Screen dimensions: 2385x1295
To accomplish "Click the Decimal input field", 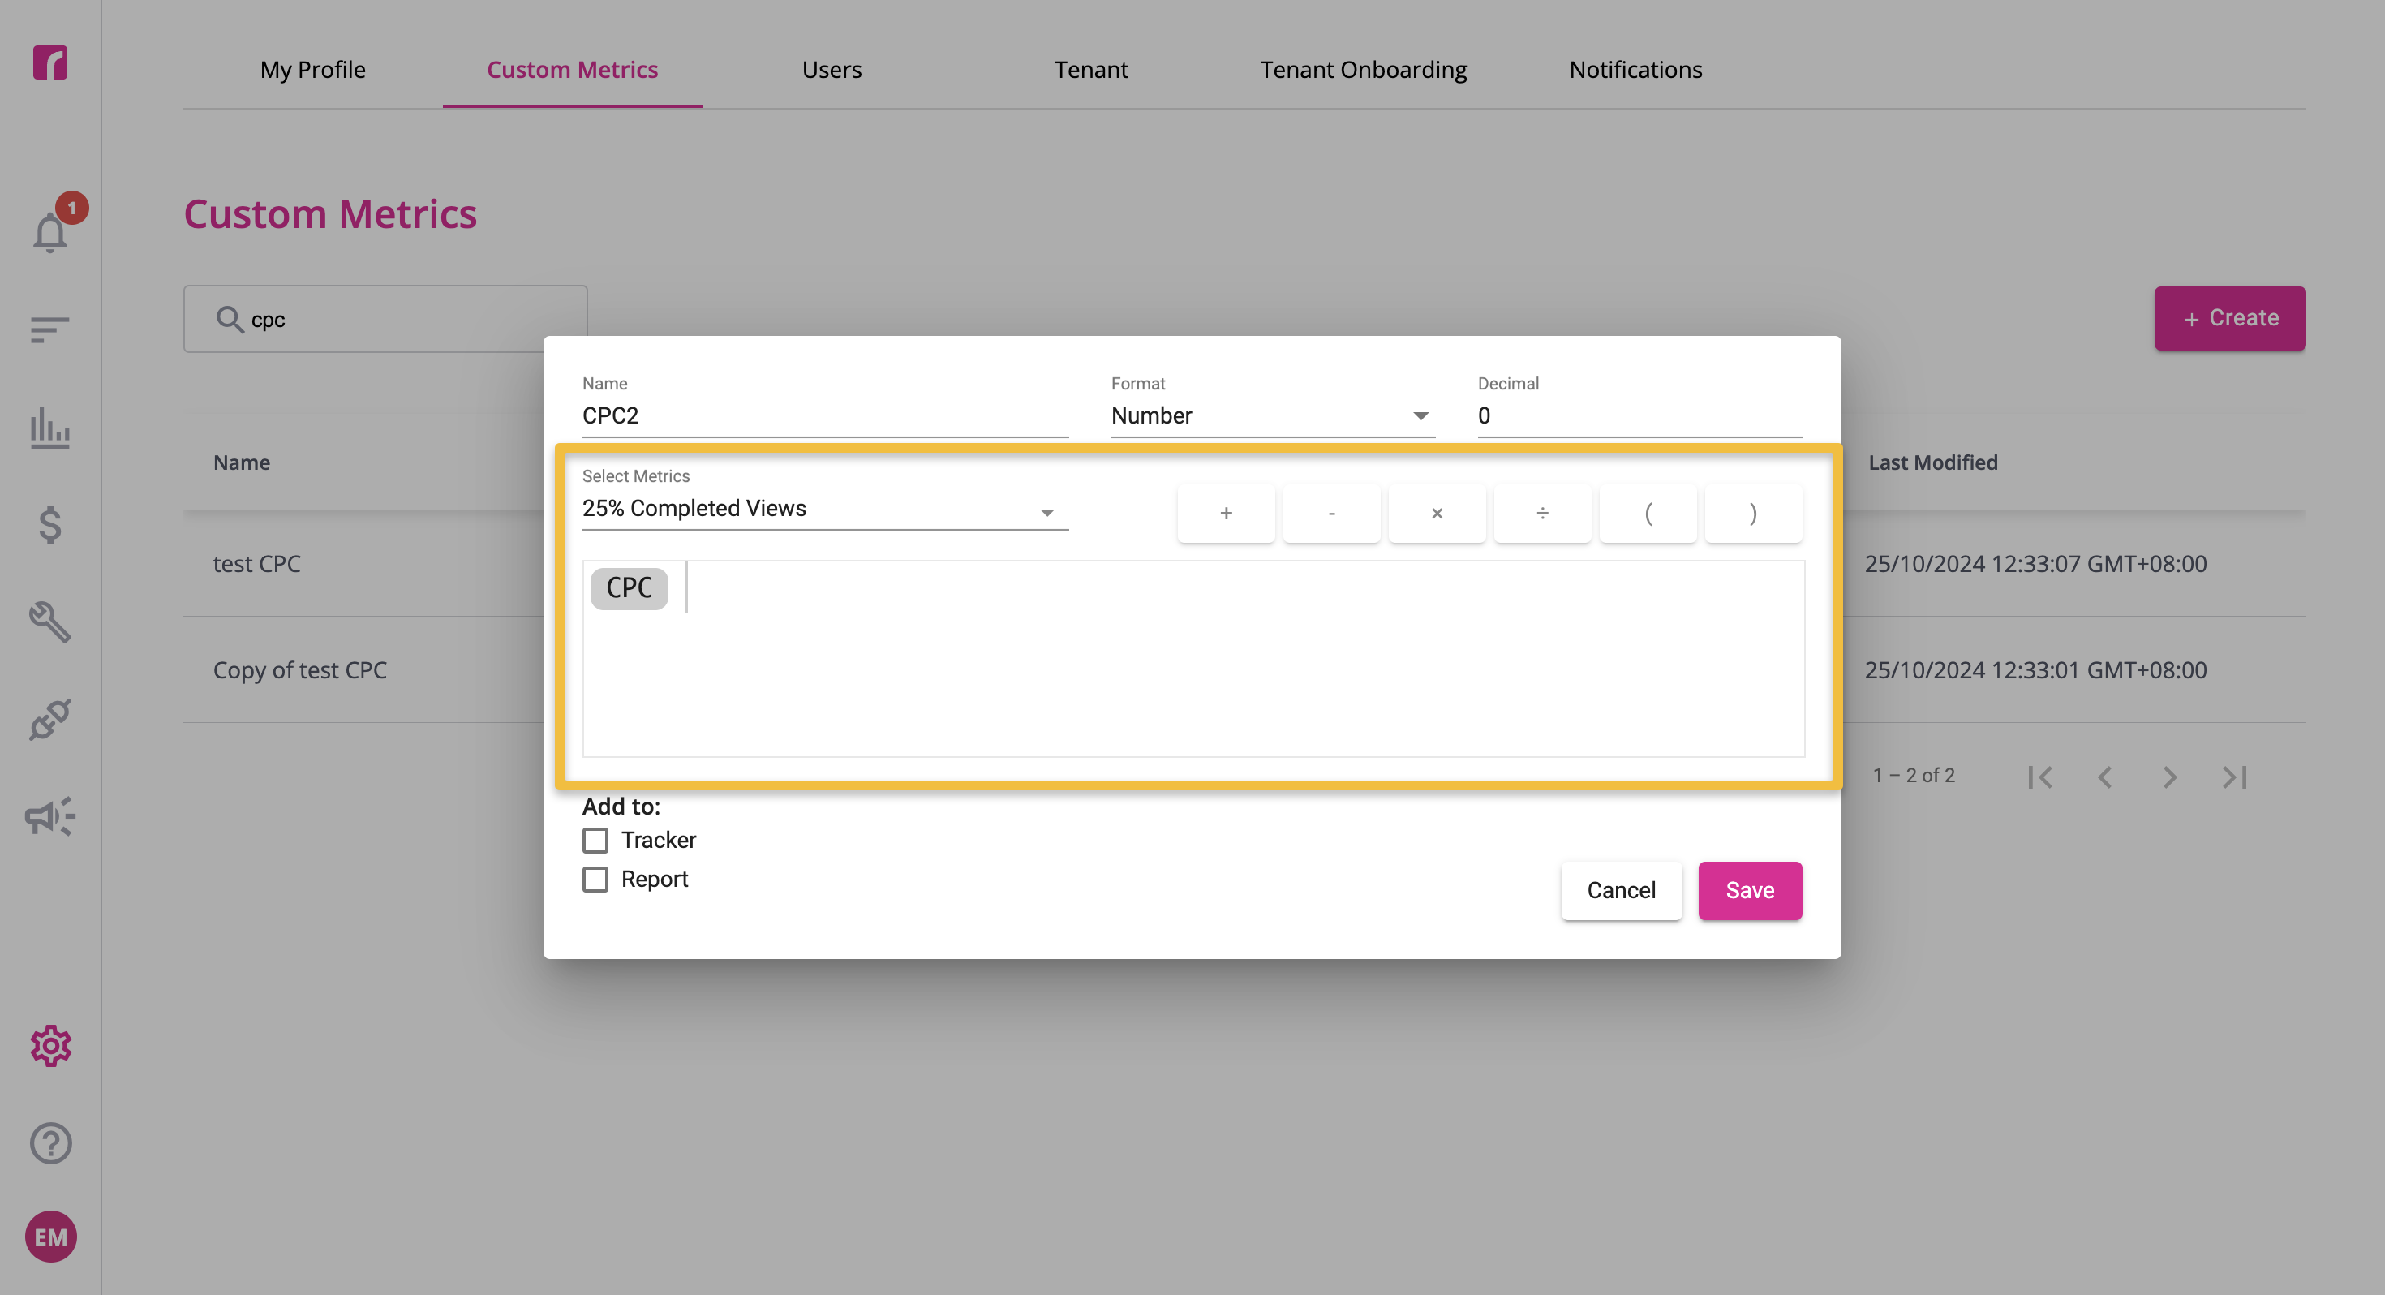I will [1639, 416].
